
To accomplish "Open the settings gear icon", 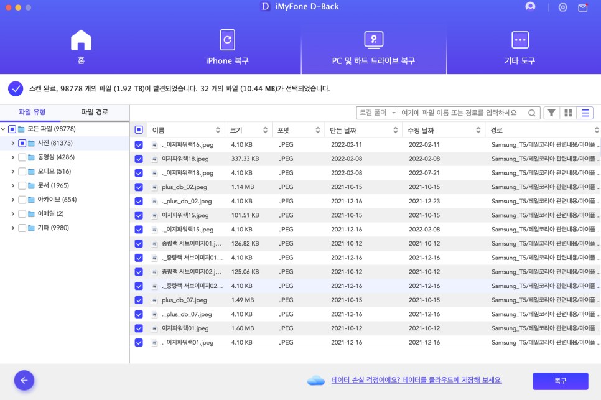I will tap(562, 7).
